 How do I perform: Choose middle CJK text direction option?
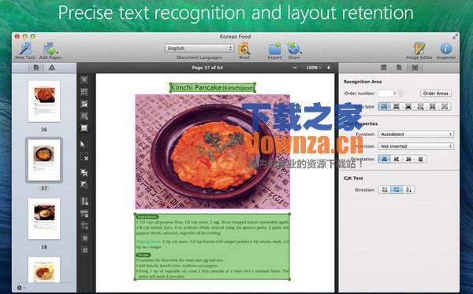(x=397, y=189)
